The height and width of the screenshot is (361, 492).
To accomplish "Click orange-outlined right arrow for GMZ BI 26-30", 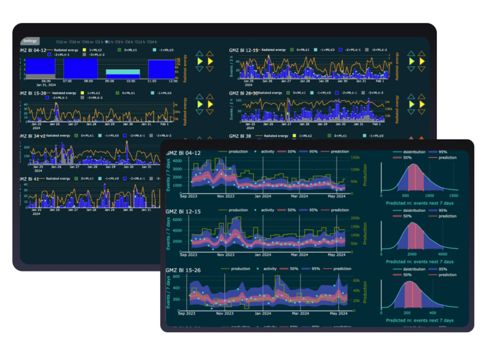I will click(422, 104).
